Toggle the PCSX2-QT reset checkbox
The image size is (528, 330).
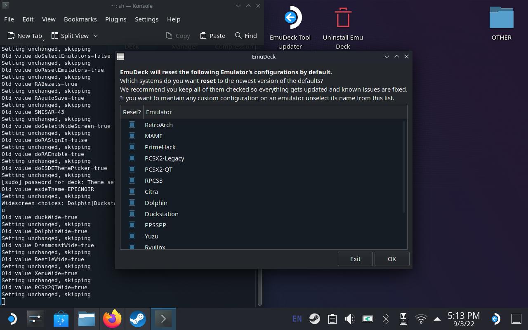(x=132, y=169)
